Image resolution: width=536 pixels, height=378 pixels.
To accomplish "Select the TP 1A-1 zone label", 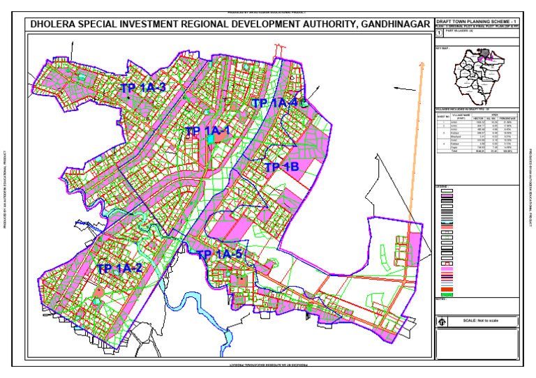I will pos(207,131).
